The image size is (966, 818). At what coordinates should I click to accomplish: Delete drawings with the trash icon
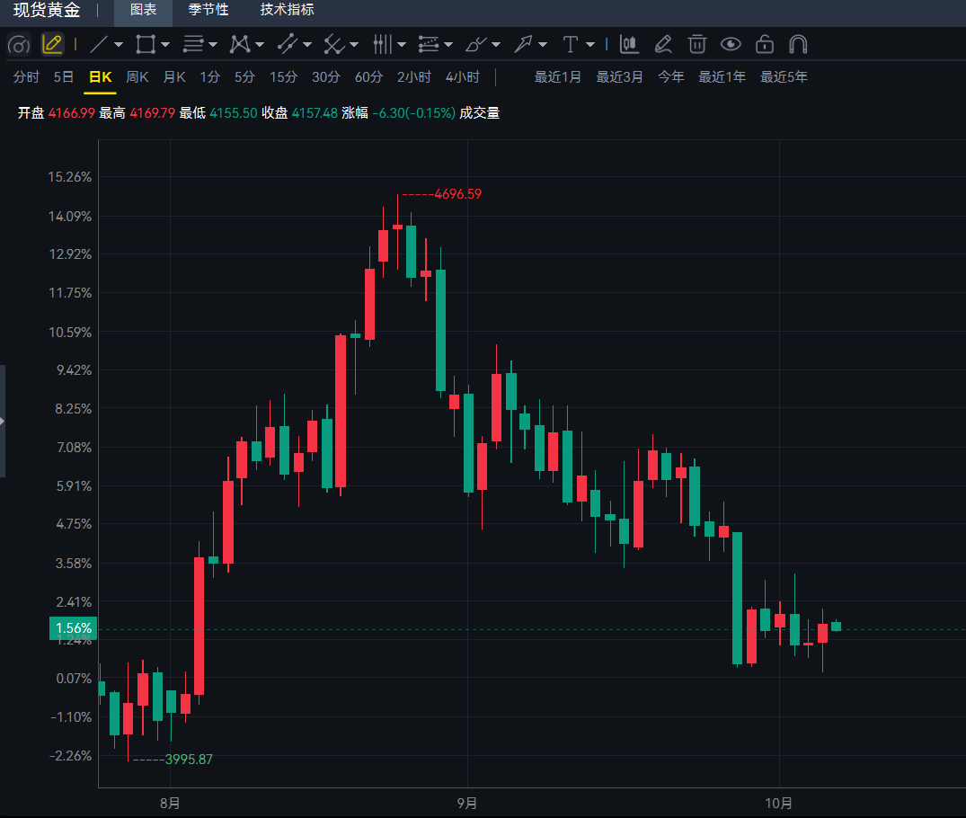pos(696,44)
